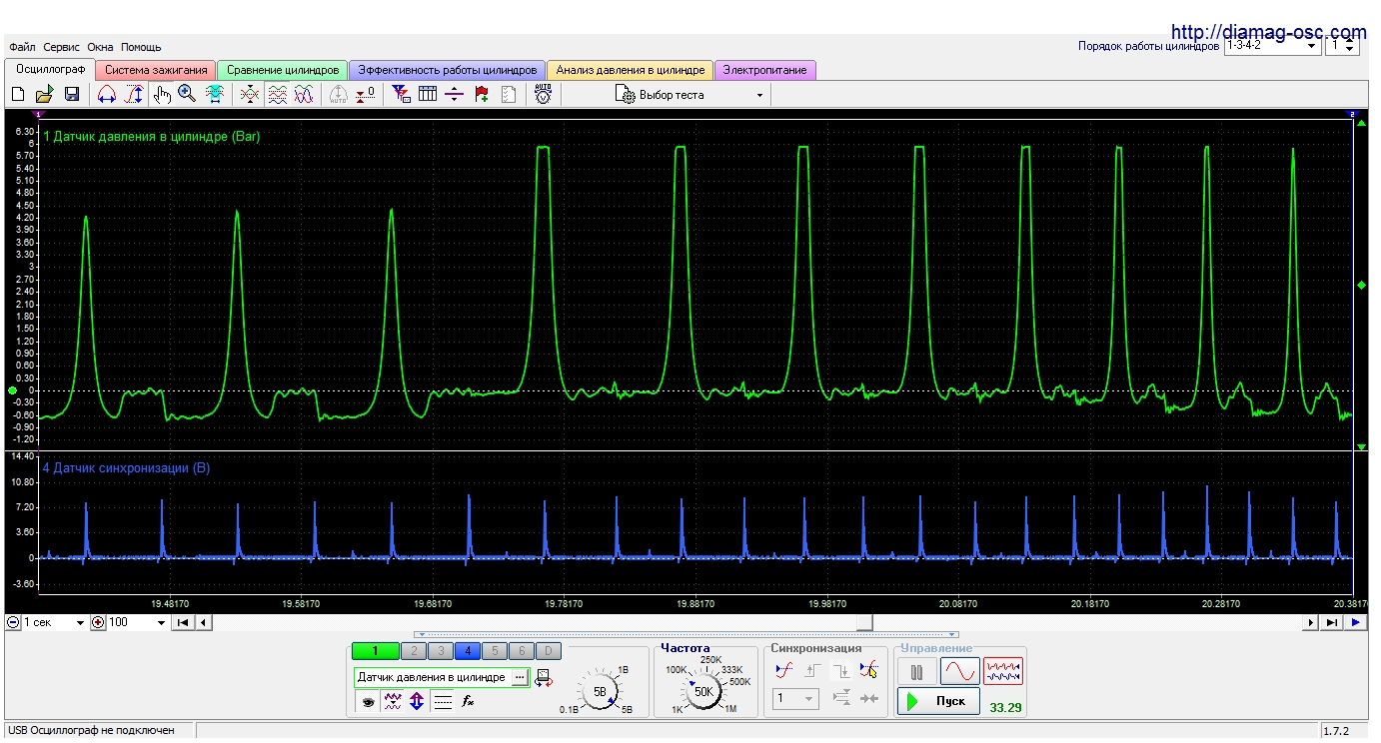Click the table grid icon in toolbar
Image resolution: width=1381 pixels, height=743 pixels.
coord(428,95)
